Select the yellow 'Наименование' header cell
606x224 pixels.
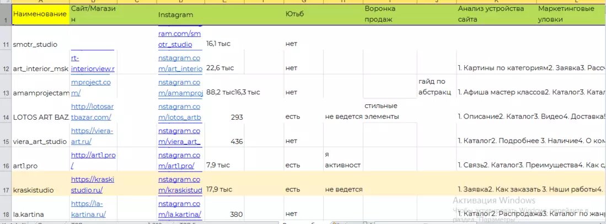41,14
